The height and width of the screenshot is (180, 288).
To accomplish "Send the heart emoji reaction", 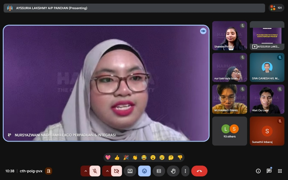I will pyautogui.click(x=108, y=158).
